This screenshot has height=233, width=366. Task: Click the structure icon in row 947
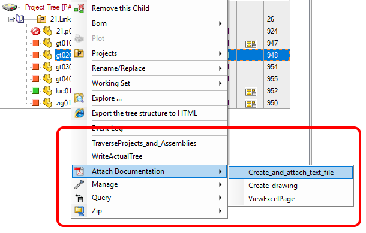pyautogui.click(x=251, y=44)
